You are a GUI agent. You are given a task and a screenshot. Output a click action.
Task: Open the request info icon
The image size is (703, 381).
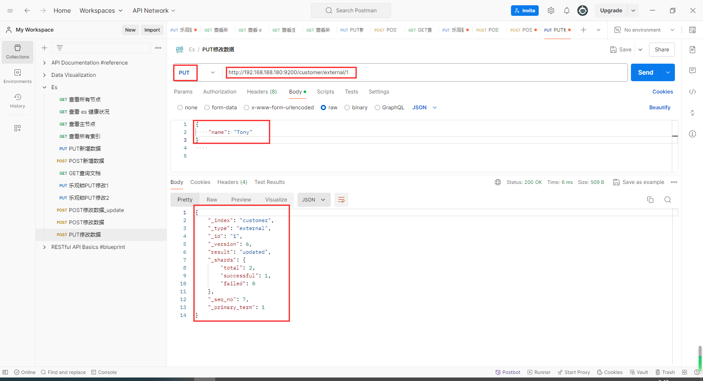pyautogui.click(x=692, y=134)
